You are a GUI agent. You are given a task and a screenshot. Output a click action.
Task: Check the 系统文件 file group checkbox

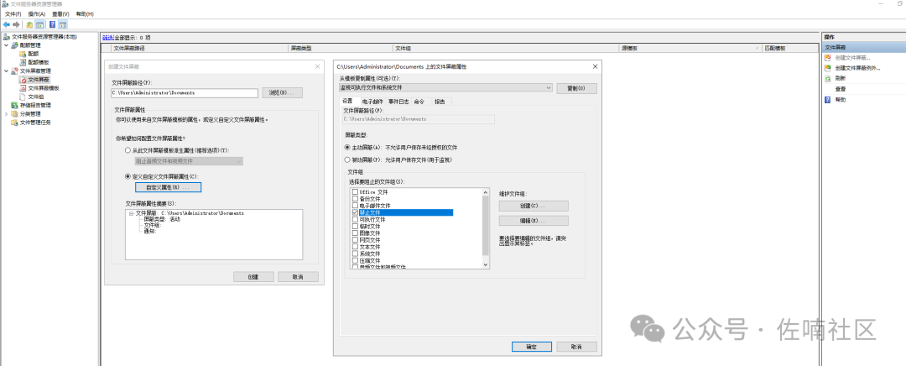[x=355, y=254]
